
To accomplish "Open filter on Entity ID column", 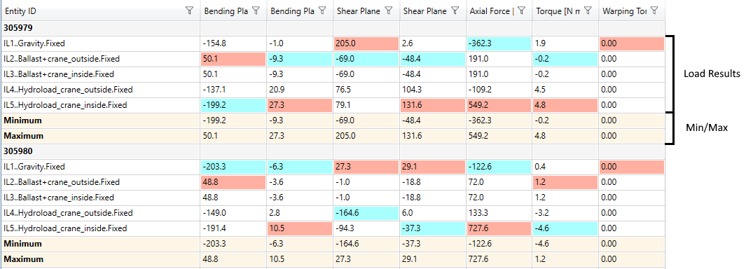I will pos(190,11).
